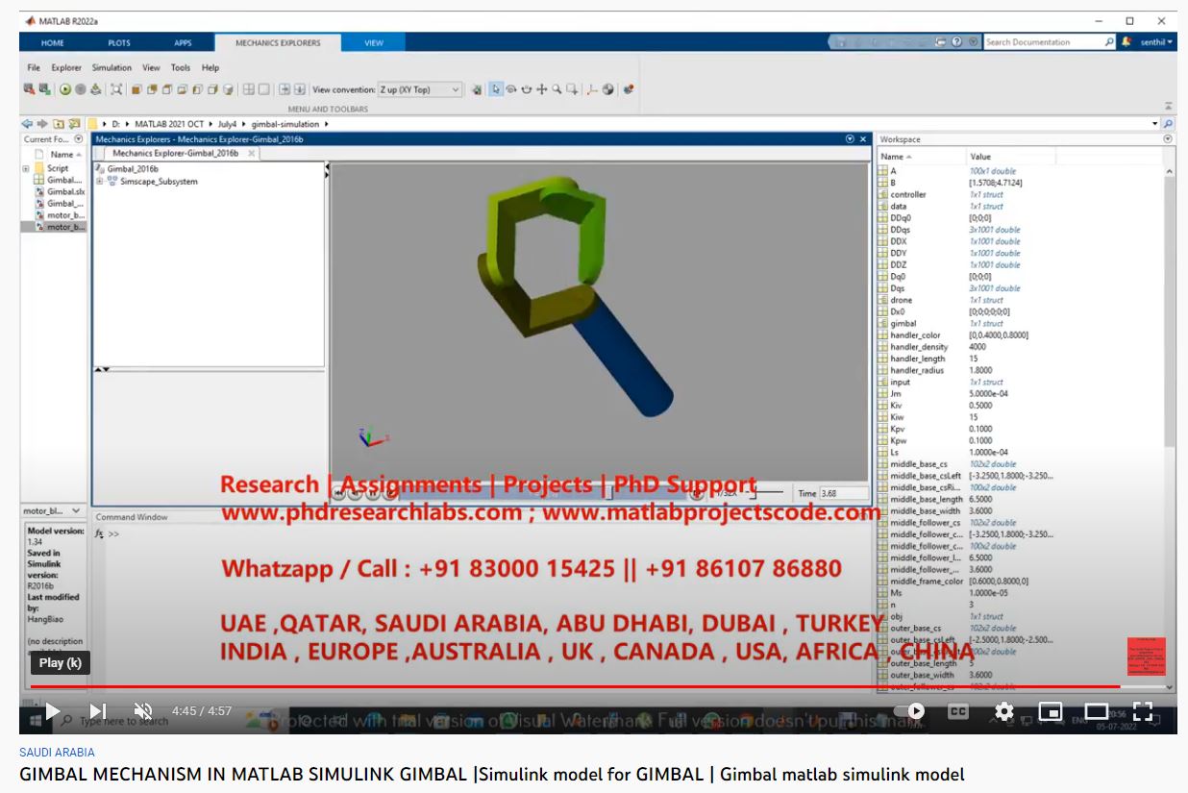Viewport: 1188px width, 793px height.
Task: Click the video Settings gear icon
Action: (1004, 711)
